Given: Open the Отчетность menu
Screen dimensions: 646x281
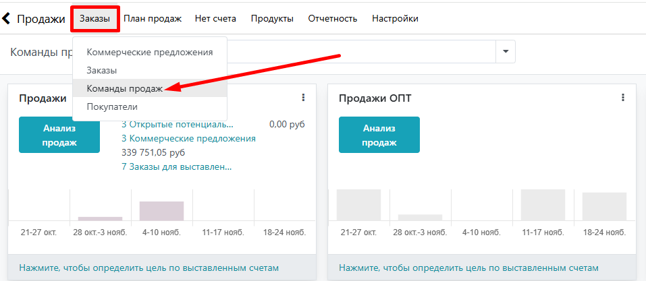Looking at the screenshot, I should pos(333,19).
